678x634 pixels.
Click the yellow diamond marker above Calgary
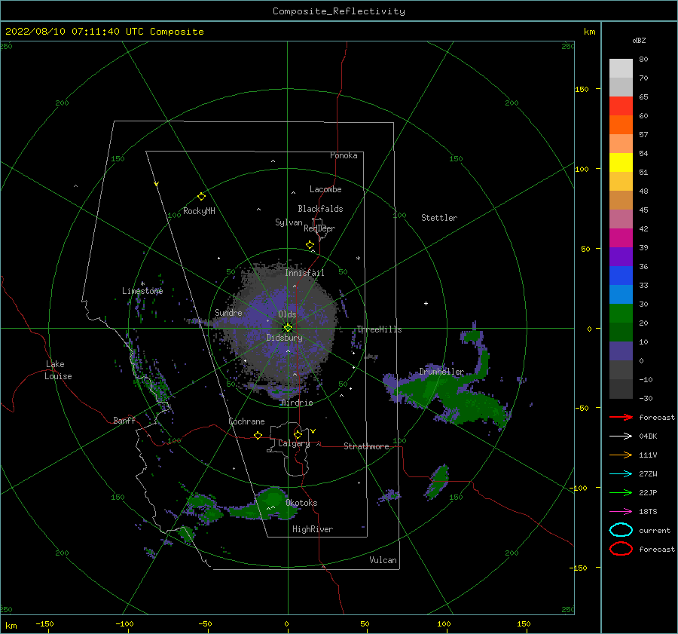pyautogui.click(x=298, y=434)
